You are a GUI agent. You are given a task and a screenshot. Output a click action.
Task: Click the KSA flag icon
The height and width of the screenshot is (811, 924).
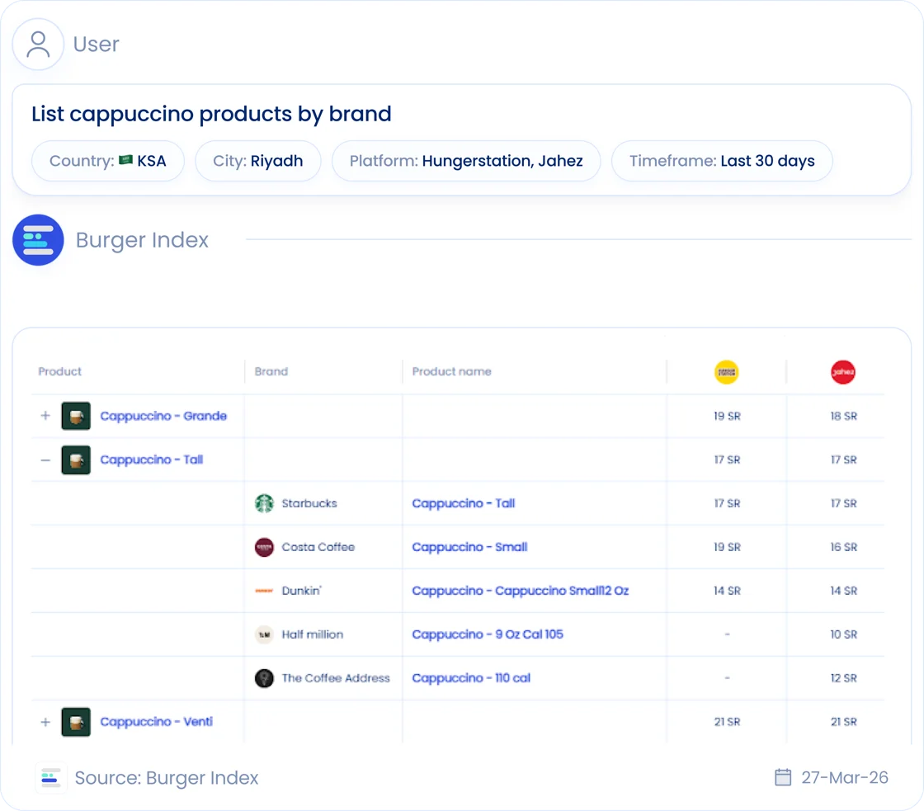coord(125,160)
